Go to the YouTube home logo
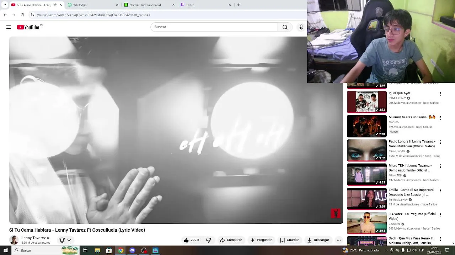 pos(28,27)
